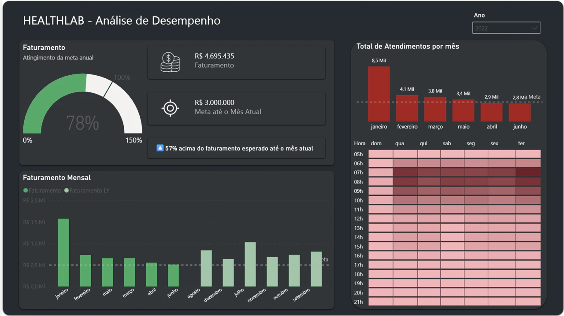Select the abril revenue bar

[152, 275]
